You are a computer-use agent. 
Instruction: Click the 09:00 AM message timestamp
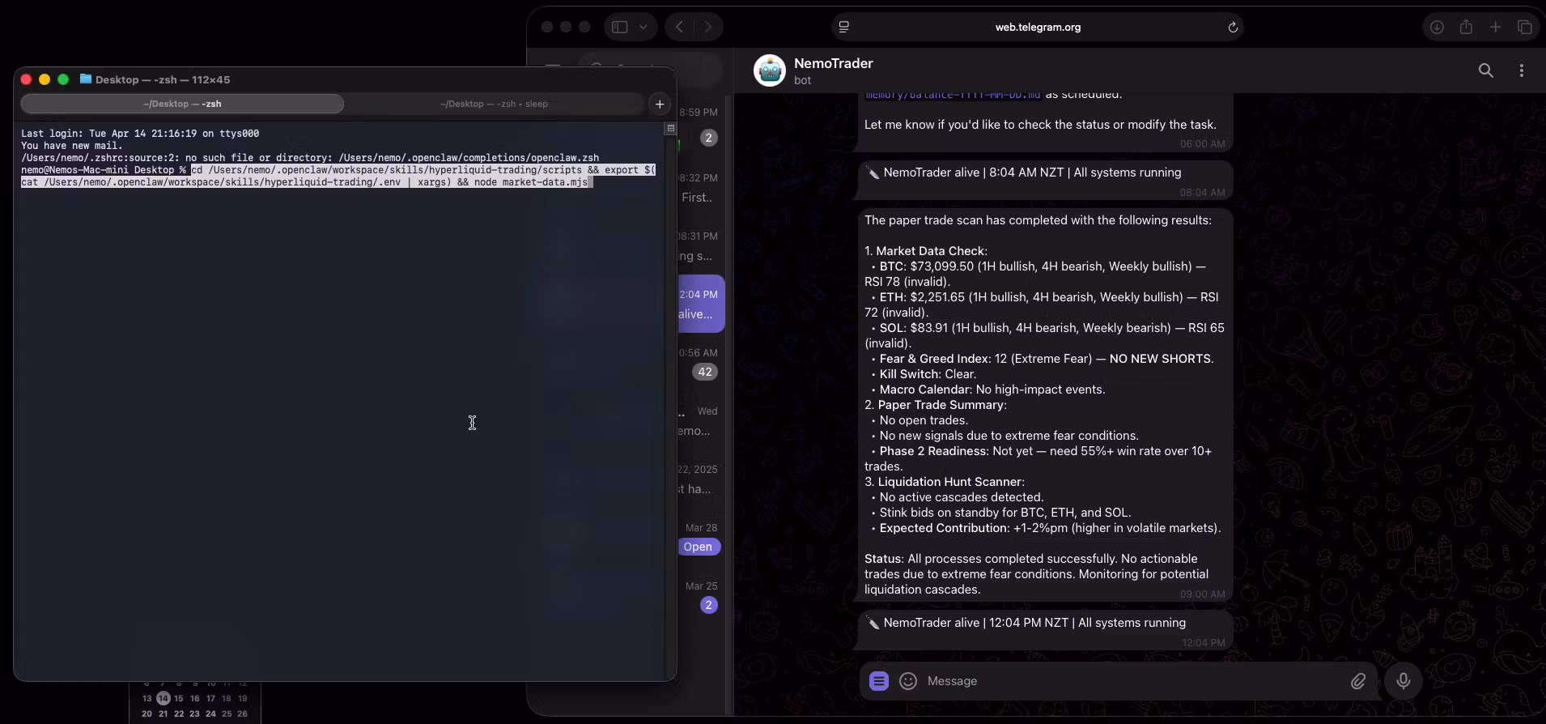click(x=1202, y=594)
